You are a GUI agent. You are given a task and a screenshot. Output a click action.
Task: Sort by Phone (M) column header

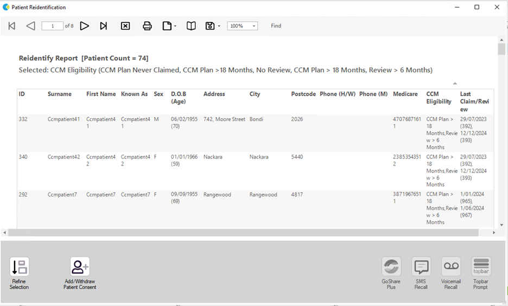tap(373, 94)
